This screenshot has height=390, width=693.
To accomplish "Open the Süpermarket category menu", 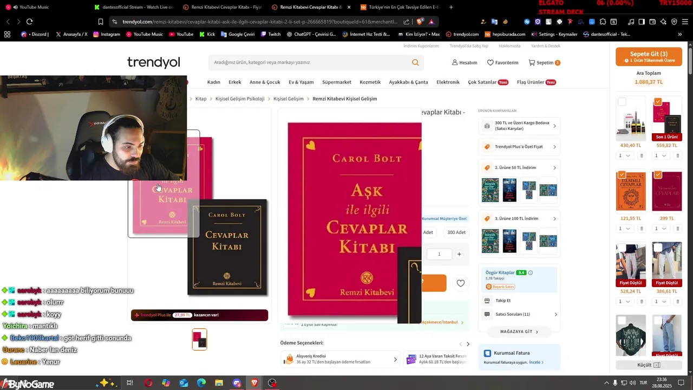I will click(337, 82).
